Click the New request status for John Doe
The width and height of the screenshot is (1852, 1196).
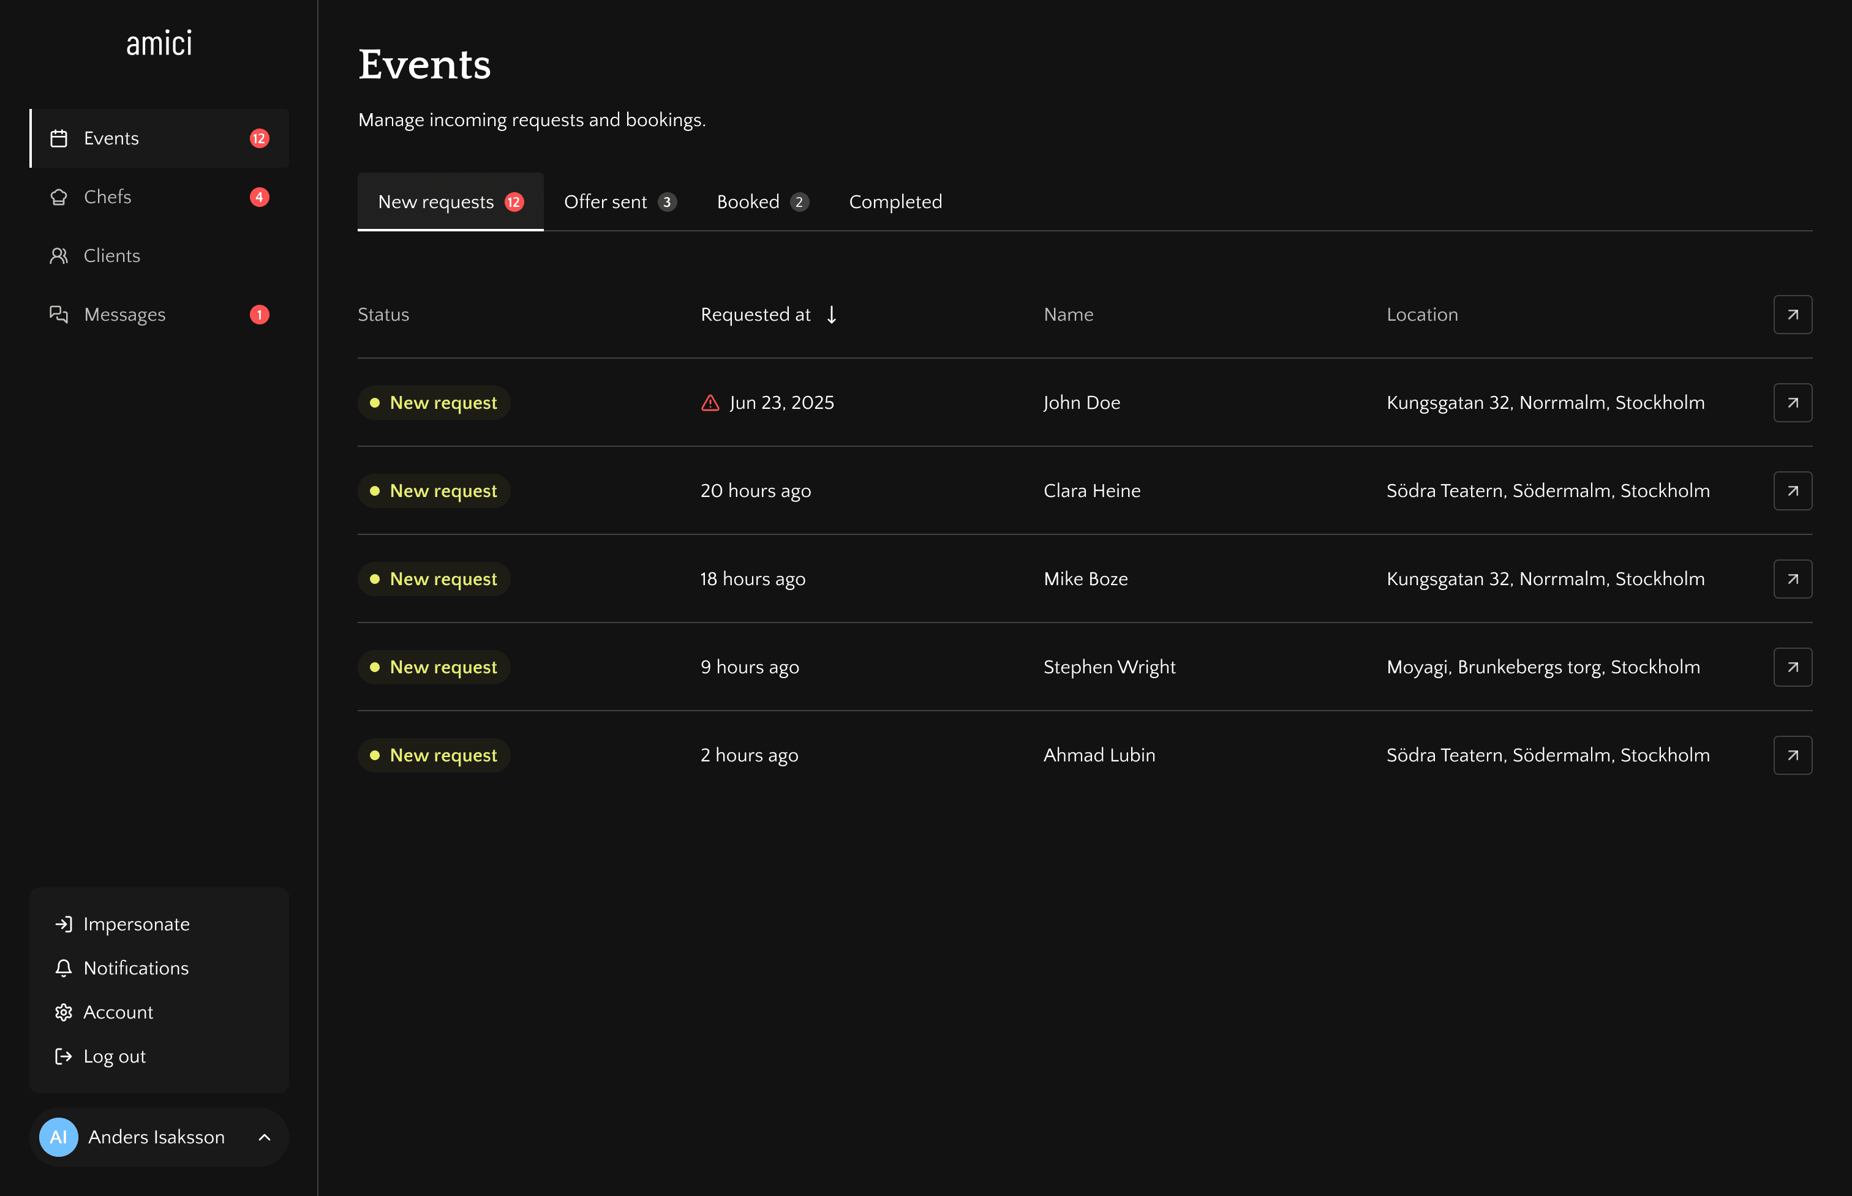pyautogui.click(x=434, y=402)
